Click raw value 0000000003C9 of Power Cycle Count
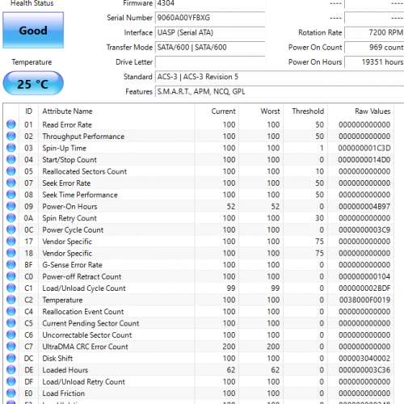Screen dimensions: 404x404 pyautogui.click(x=364, y=229)
